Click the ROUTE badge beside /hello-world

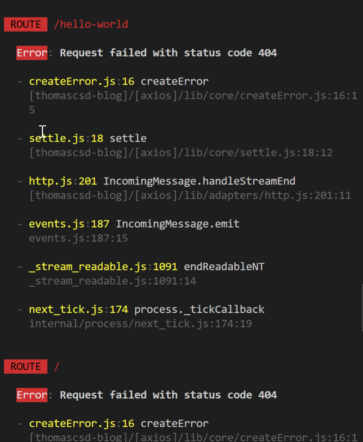click(26, 24)
